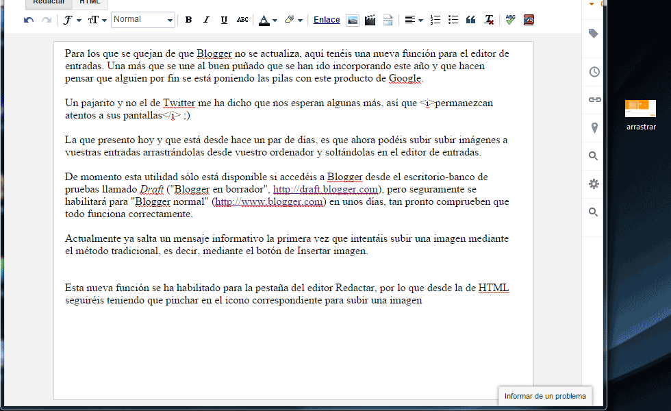The width and height of the screenshot is (671, 411).
Task: Insert a jump break
Action: [x=388, y=20]
